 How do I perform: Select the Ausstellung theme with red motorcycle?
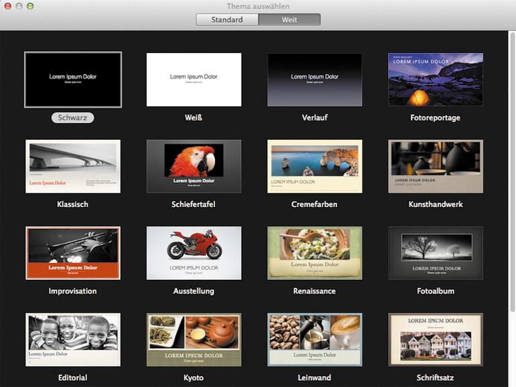(194, 252)
